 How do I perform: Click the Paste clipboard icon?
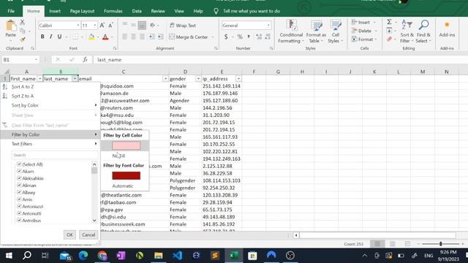(11, 26)
